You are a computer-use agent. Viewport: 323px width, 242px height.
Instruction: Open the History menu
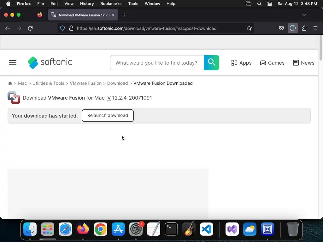87,4
